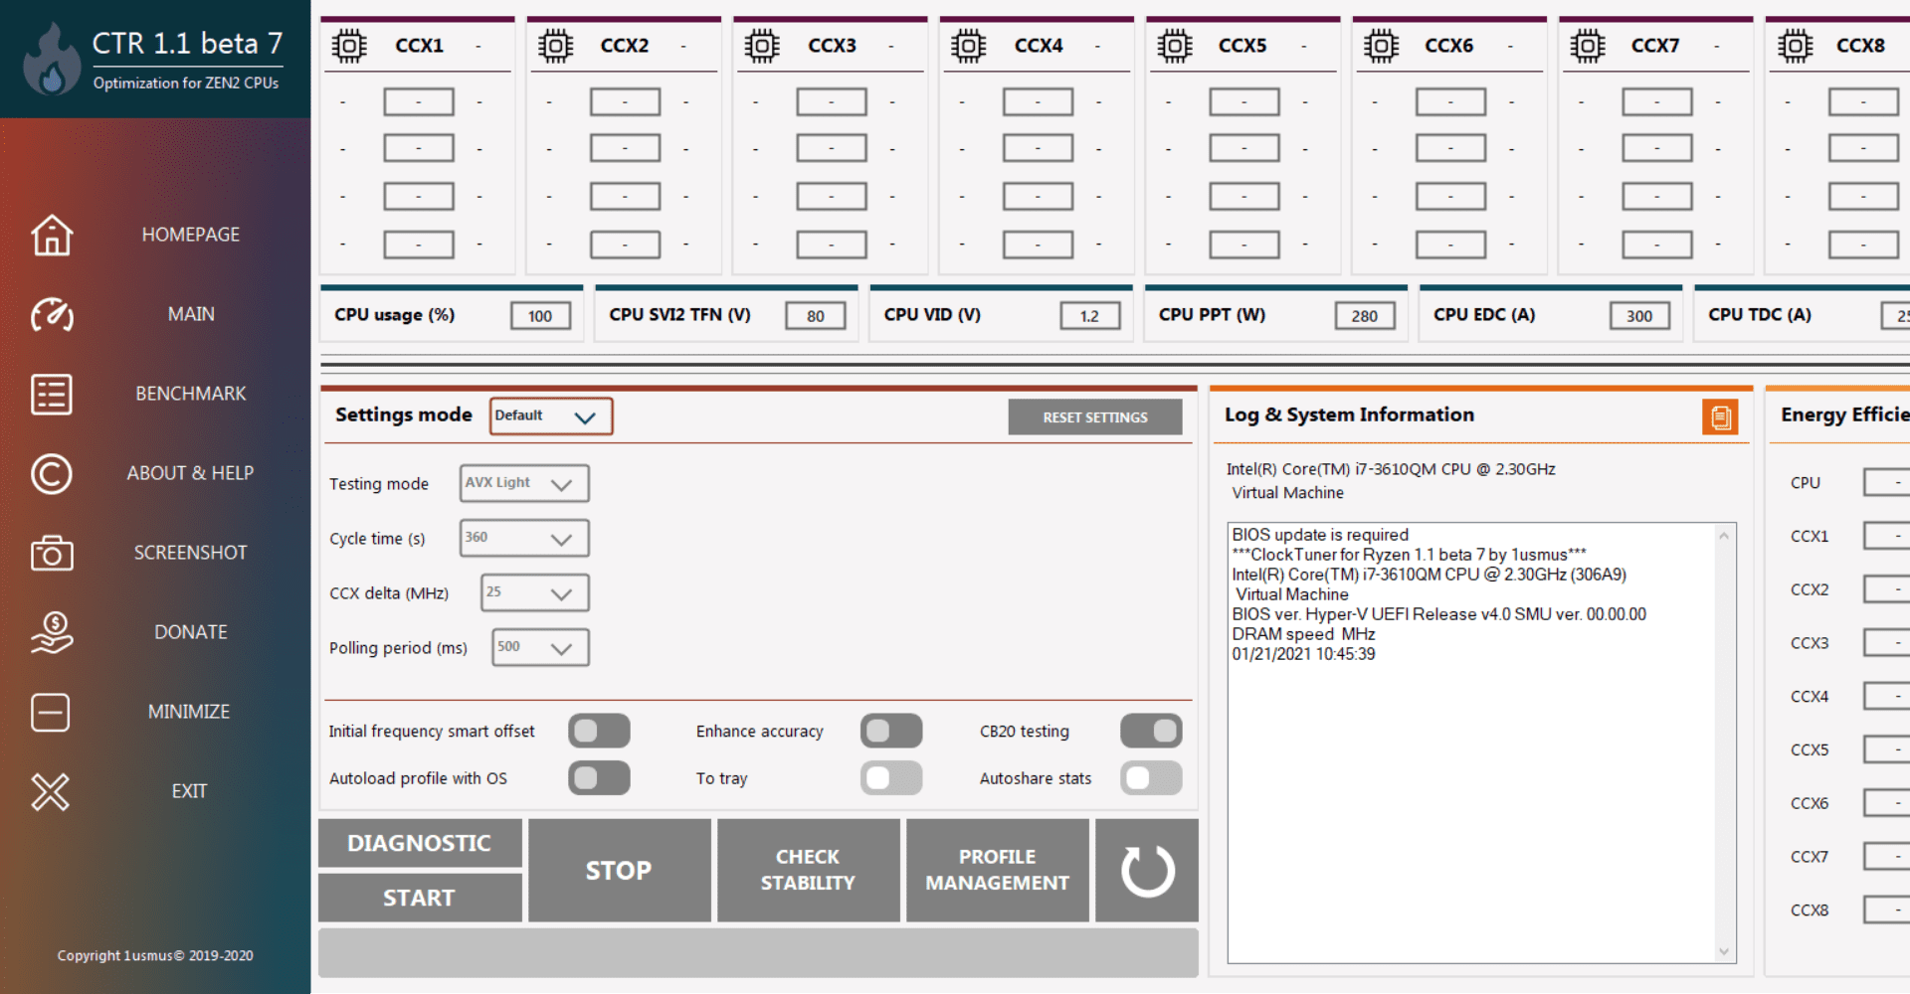Select the SCREENSHOT menu item
Viewport: 1910px width, 994px height.
[190, 553]
